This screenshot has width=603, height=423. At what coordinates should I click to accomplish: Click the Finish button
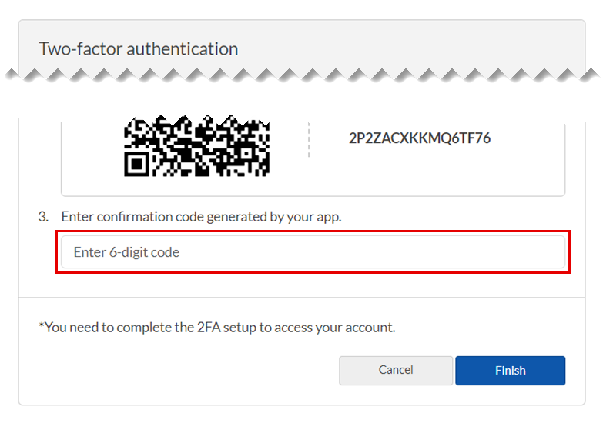click(x=510, y=370)
